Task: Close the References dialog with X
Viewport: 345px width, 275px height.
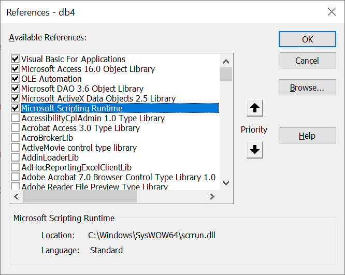Action: tap(332, 12)
